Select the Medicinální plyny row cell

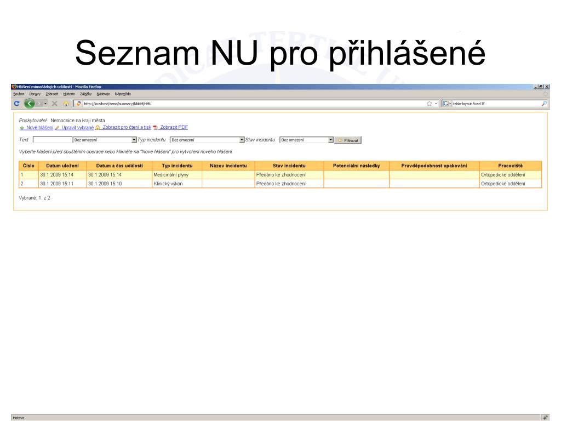click(x=177, y=175)
